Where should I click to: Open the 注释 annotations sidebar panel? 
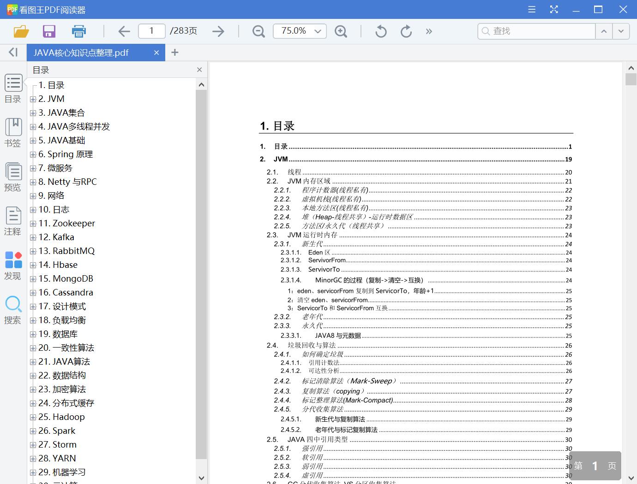[13, 221]
